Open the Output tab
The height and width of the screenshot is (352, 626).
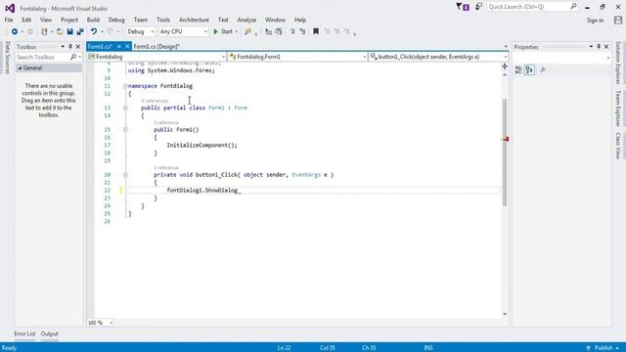click(x=50, y=333)
